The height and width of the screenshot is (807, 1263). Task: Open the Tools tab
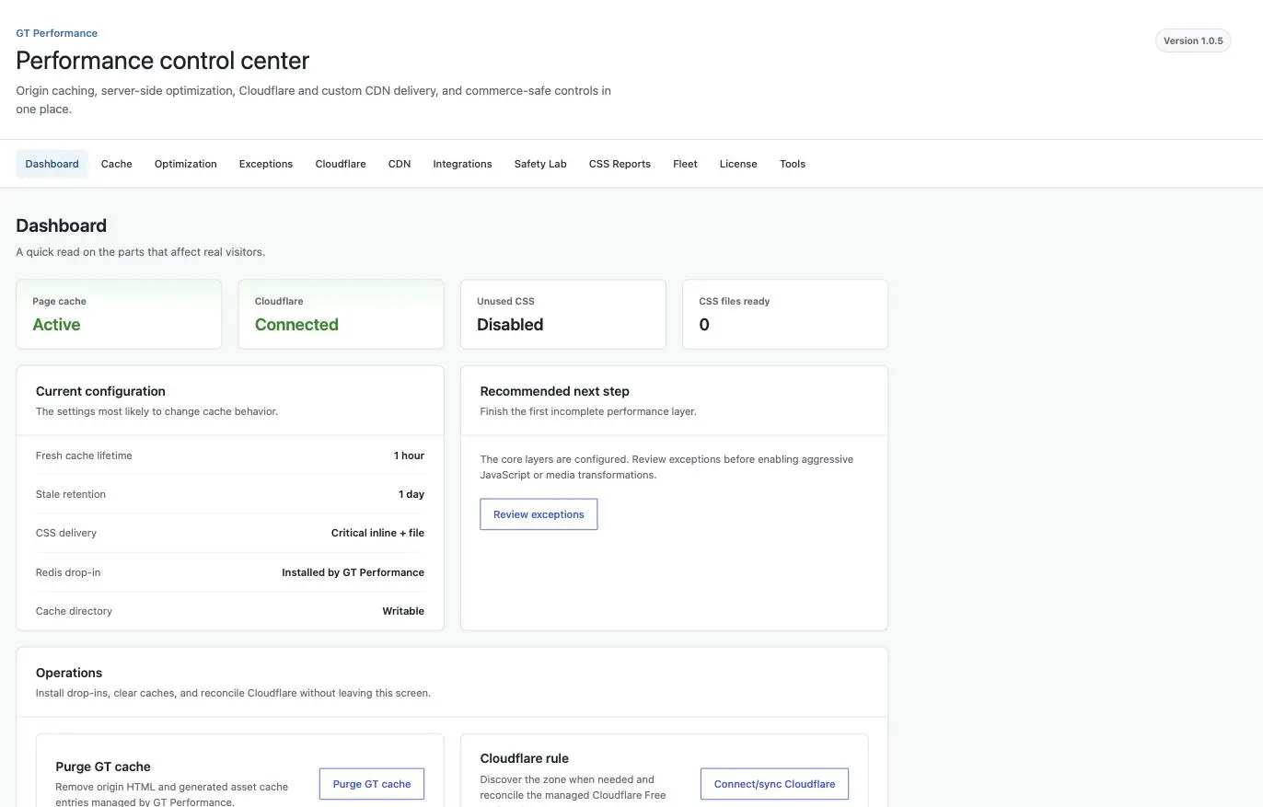(792, 164)
